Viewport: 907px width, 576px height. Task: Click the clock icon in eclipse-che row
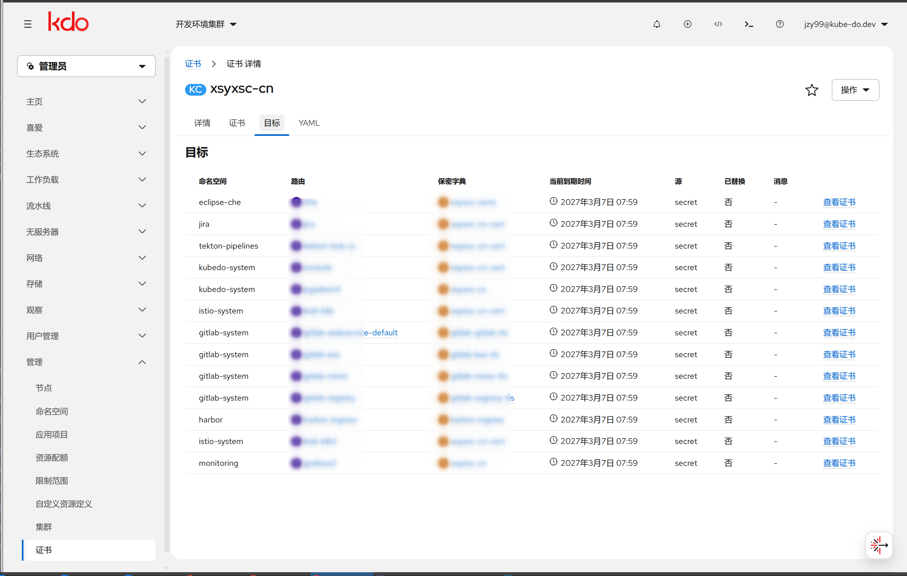[x=553, y=201]
